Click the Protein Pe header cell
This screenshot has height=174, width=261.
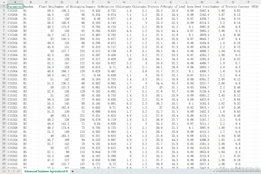click(155, 6)
